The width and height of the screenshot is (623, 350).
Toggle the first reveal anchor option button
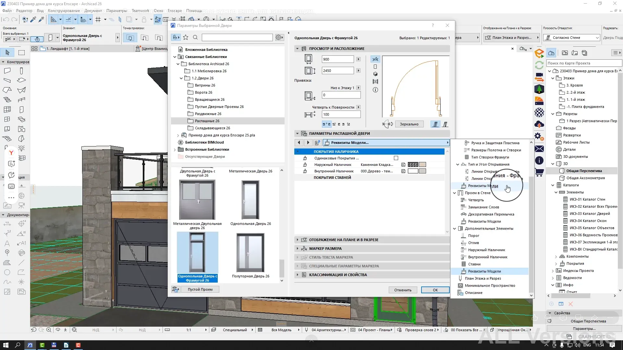click(x=327, y=124)
